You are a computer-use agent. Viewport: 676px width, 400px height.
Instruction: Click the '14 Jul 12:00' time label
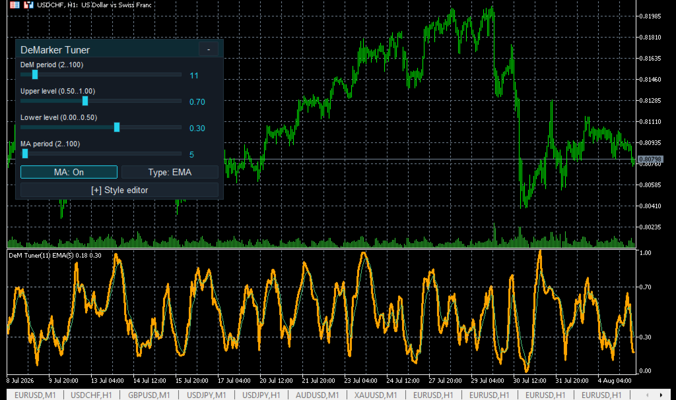(150, 381)
